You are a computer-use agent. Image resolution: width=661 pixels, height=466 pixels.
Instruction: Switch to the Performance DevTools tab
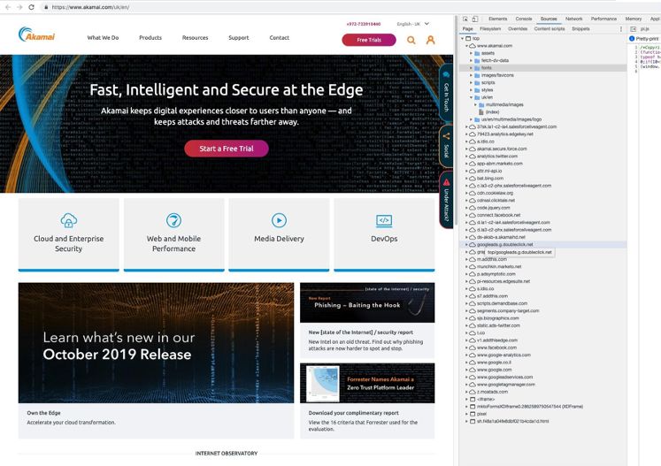pyautogui.click(x=603, y=19)
